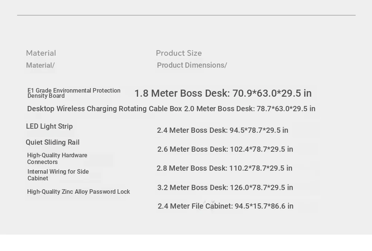The height and width of the screenshot is (251, 372).
Task: Click the 2.0 Meter Boss Desk dimensions
Action: [250, 109]
